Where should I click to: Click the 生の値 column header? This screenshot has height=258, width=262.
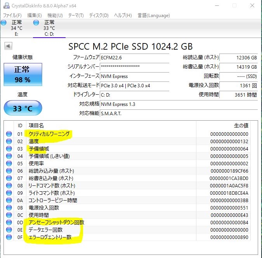[223, 125]
